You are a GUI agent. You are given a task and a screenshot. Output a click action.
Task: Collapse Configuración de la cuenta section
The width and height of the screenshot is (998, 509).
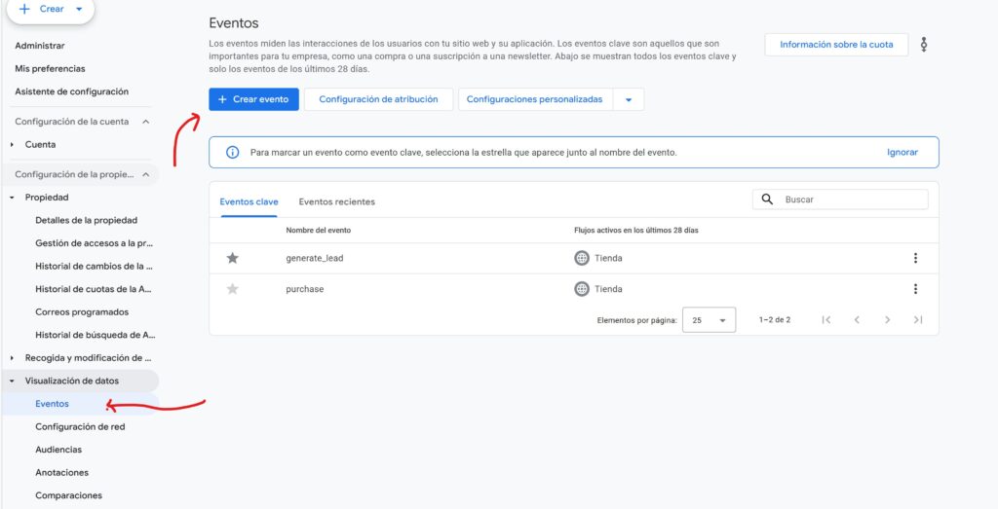click(x=146, y=122)
